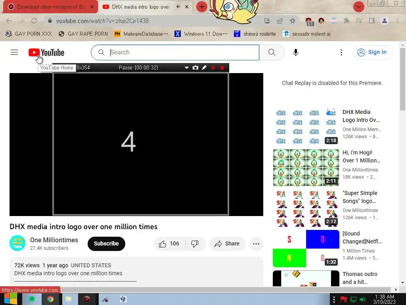406x305 pixels.
Task: Open Windows 11 Dow... bookmark
Action: (201, 34)
